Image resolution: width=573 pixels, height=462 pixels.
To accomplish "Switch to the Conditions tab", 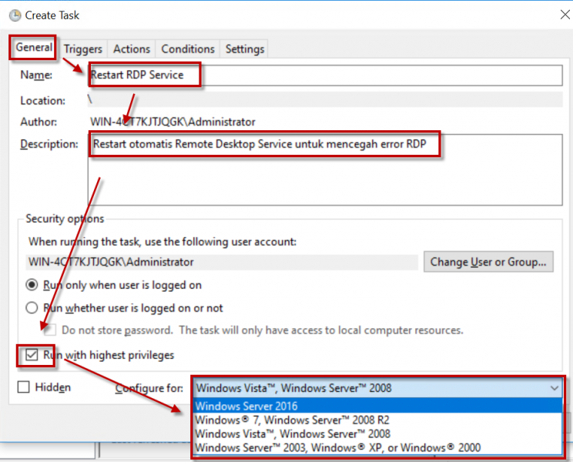I will 188,49.
